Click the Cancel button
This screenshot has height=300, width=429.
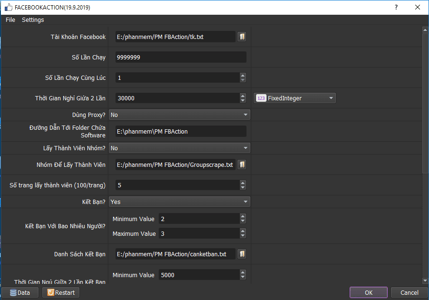coord(409,292)
